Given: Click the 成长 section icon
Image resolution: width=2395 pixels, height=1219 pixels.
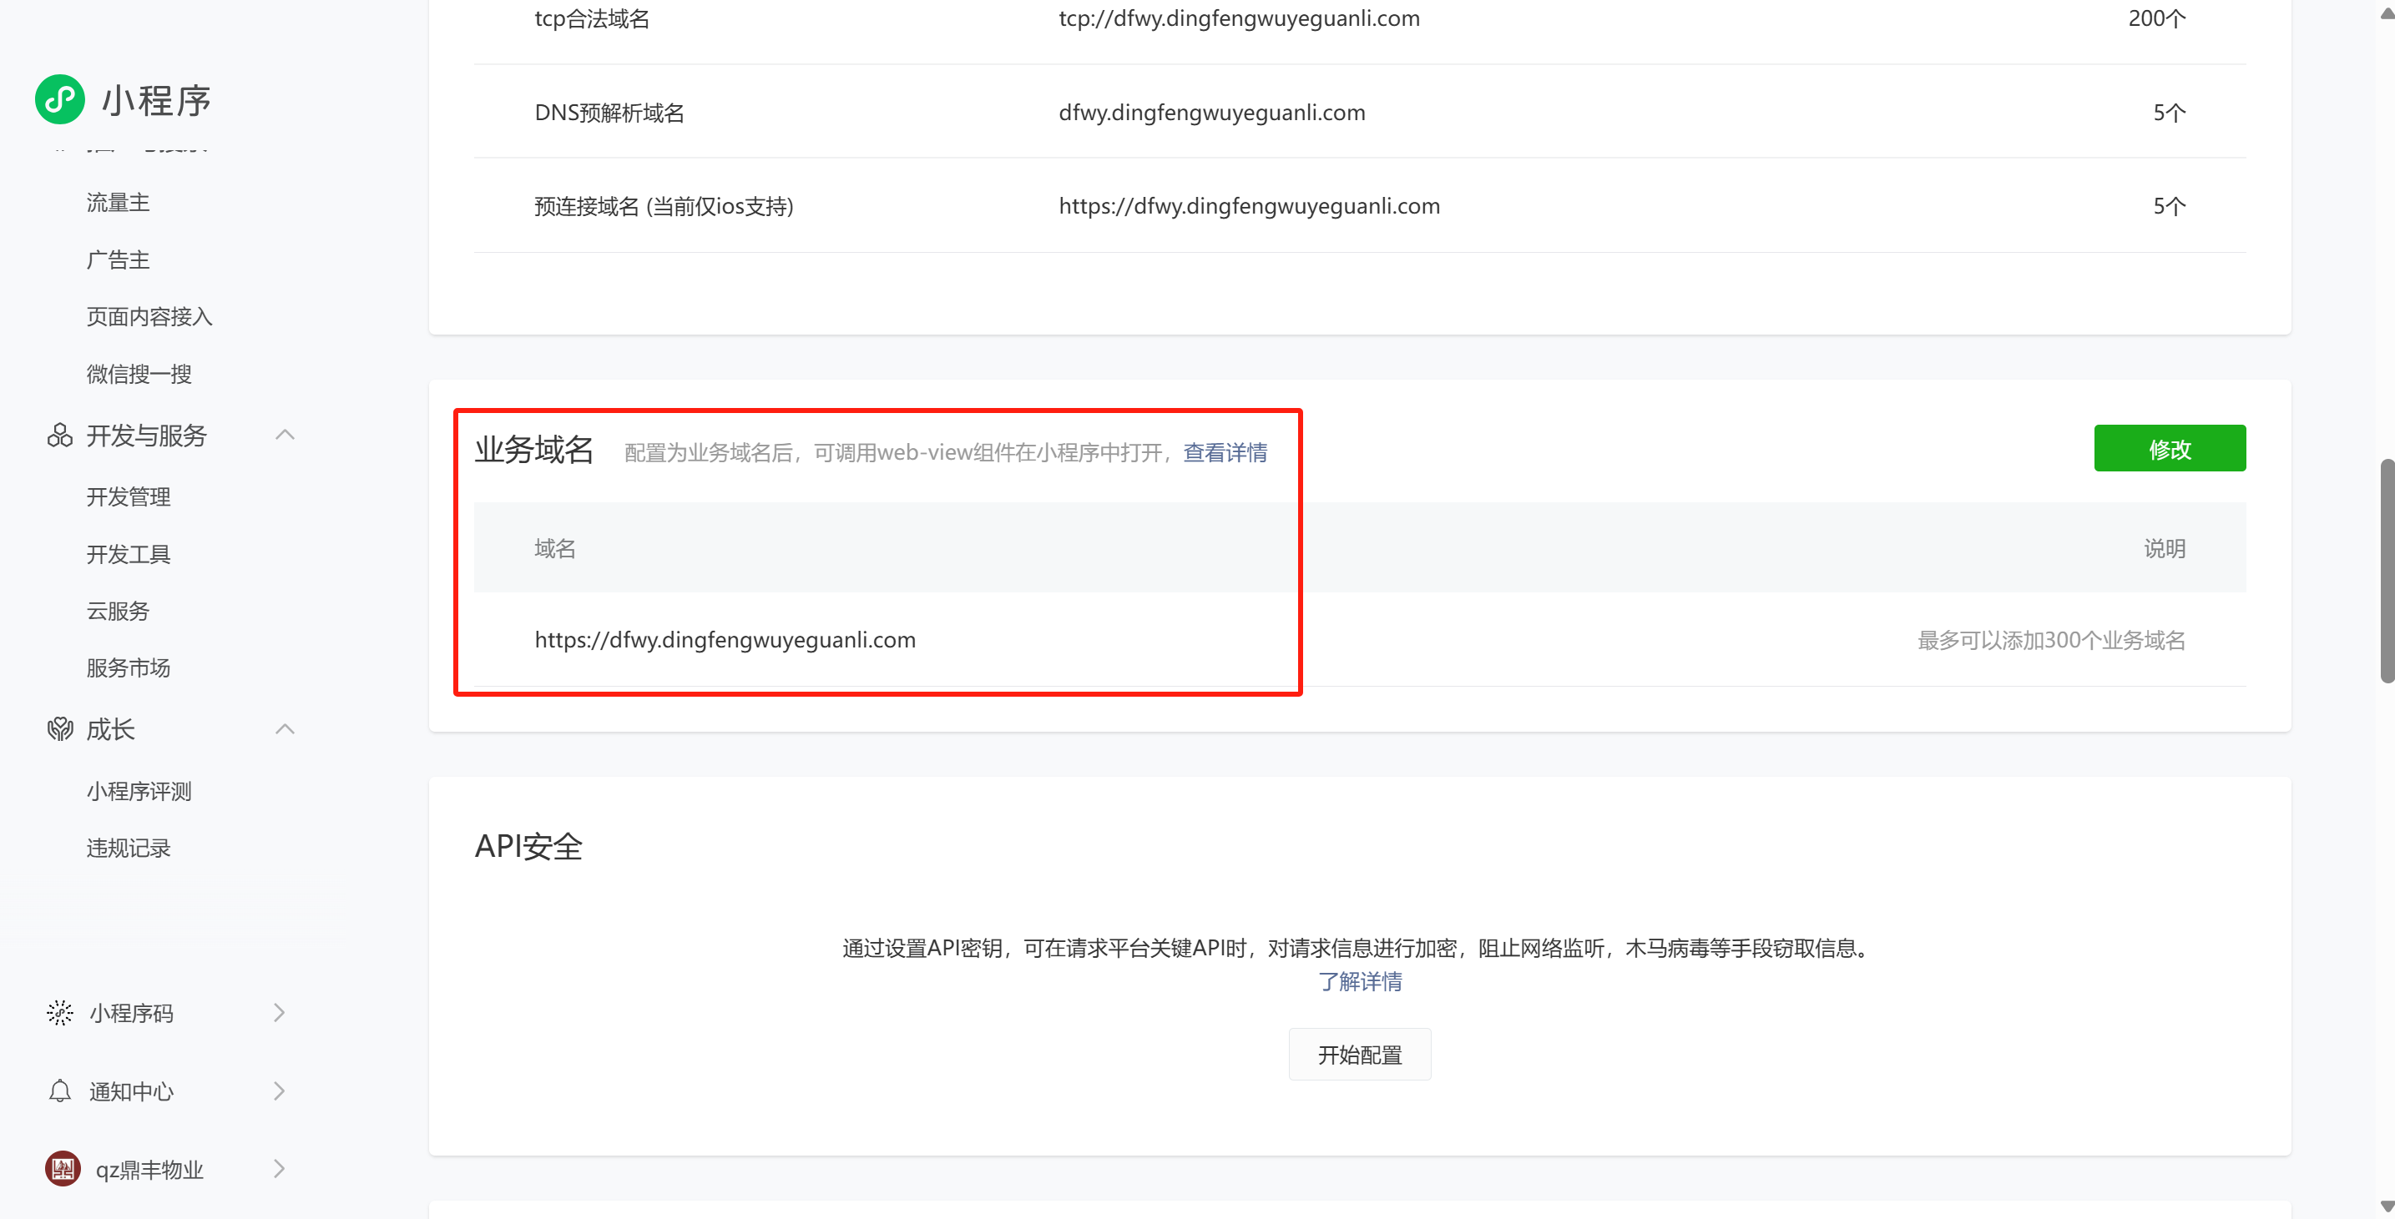Looking at the screenshot, I should [x=59, y=729].
